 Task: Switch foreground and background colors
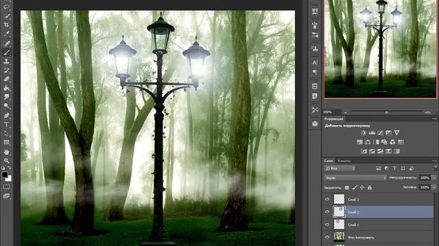pos(9,168)
